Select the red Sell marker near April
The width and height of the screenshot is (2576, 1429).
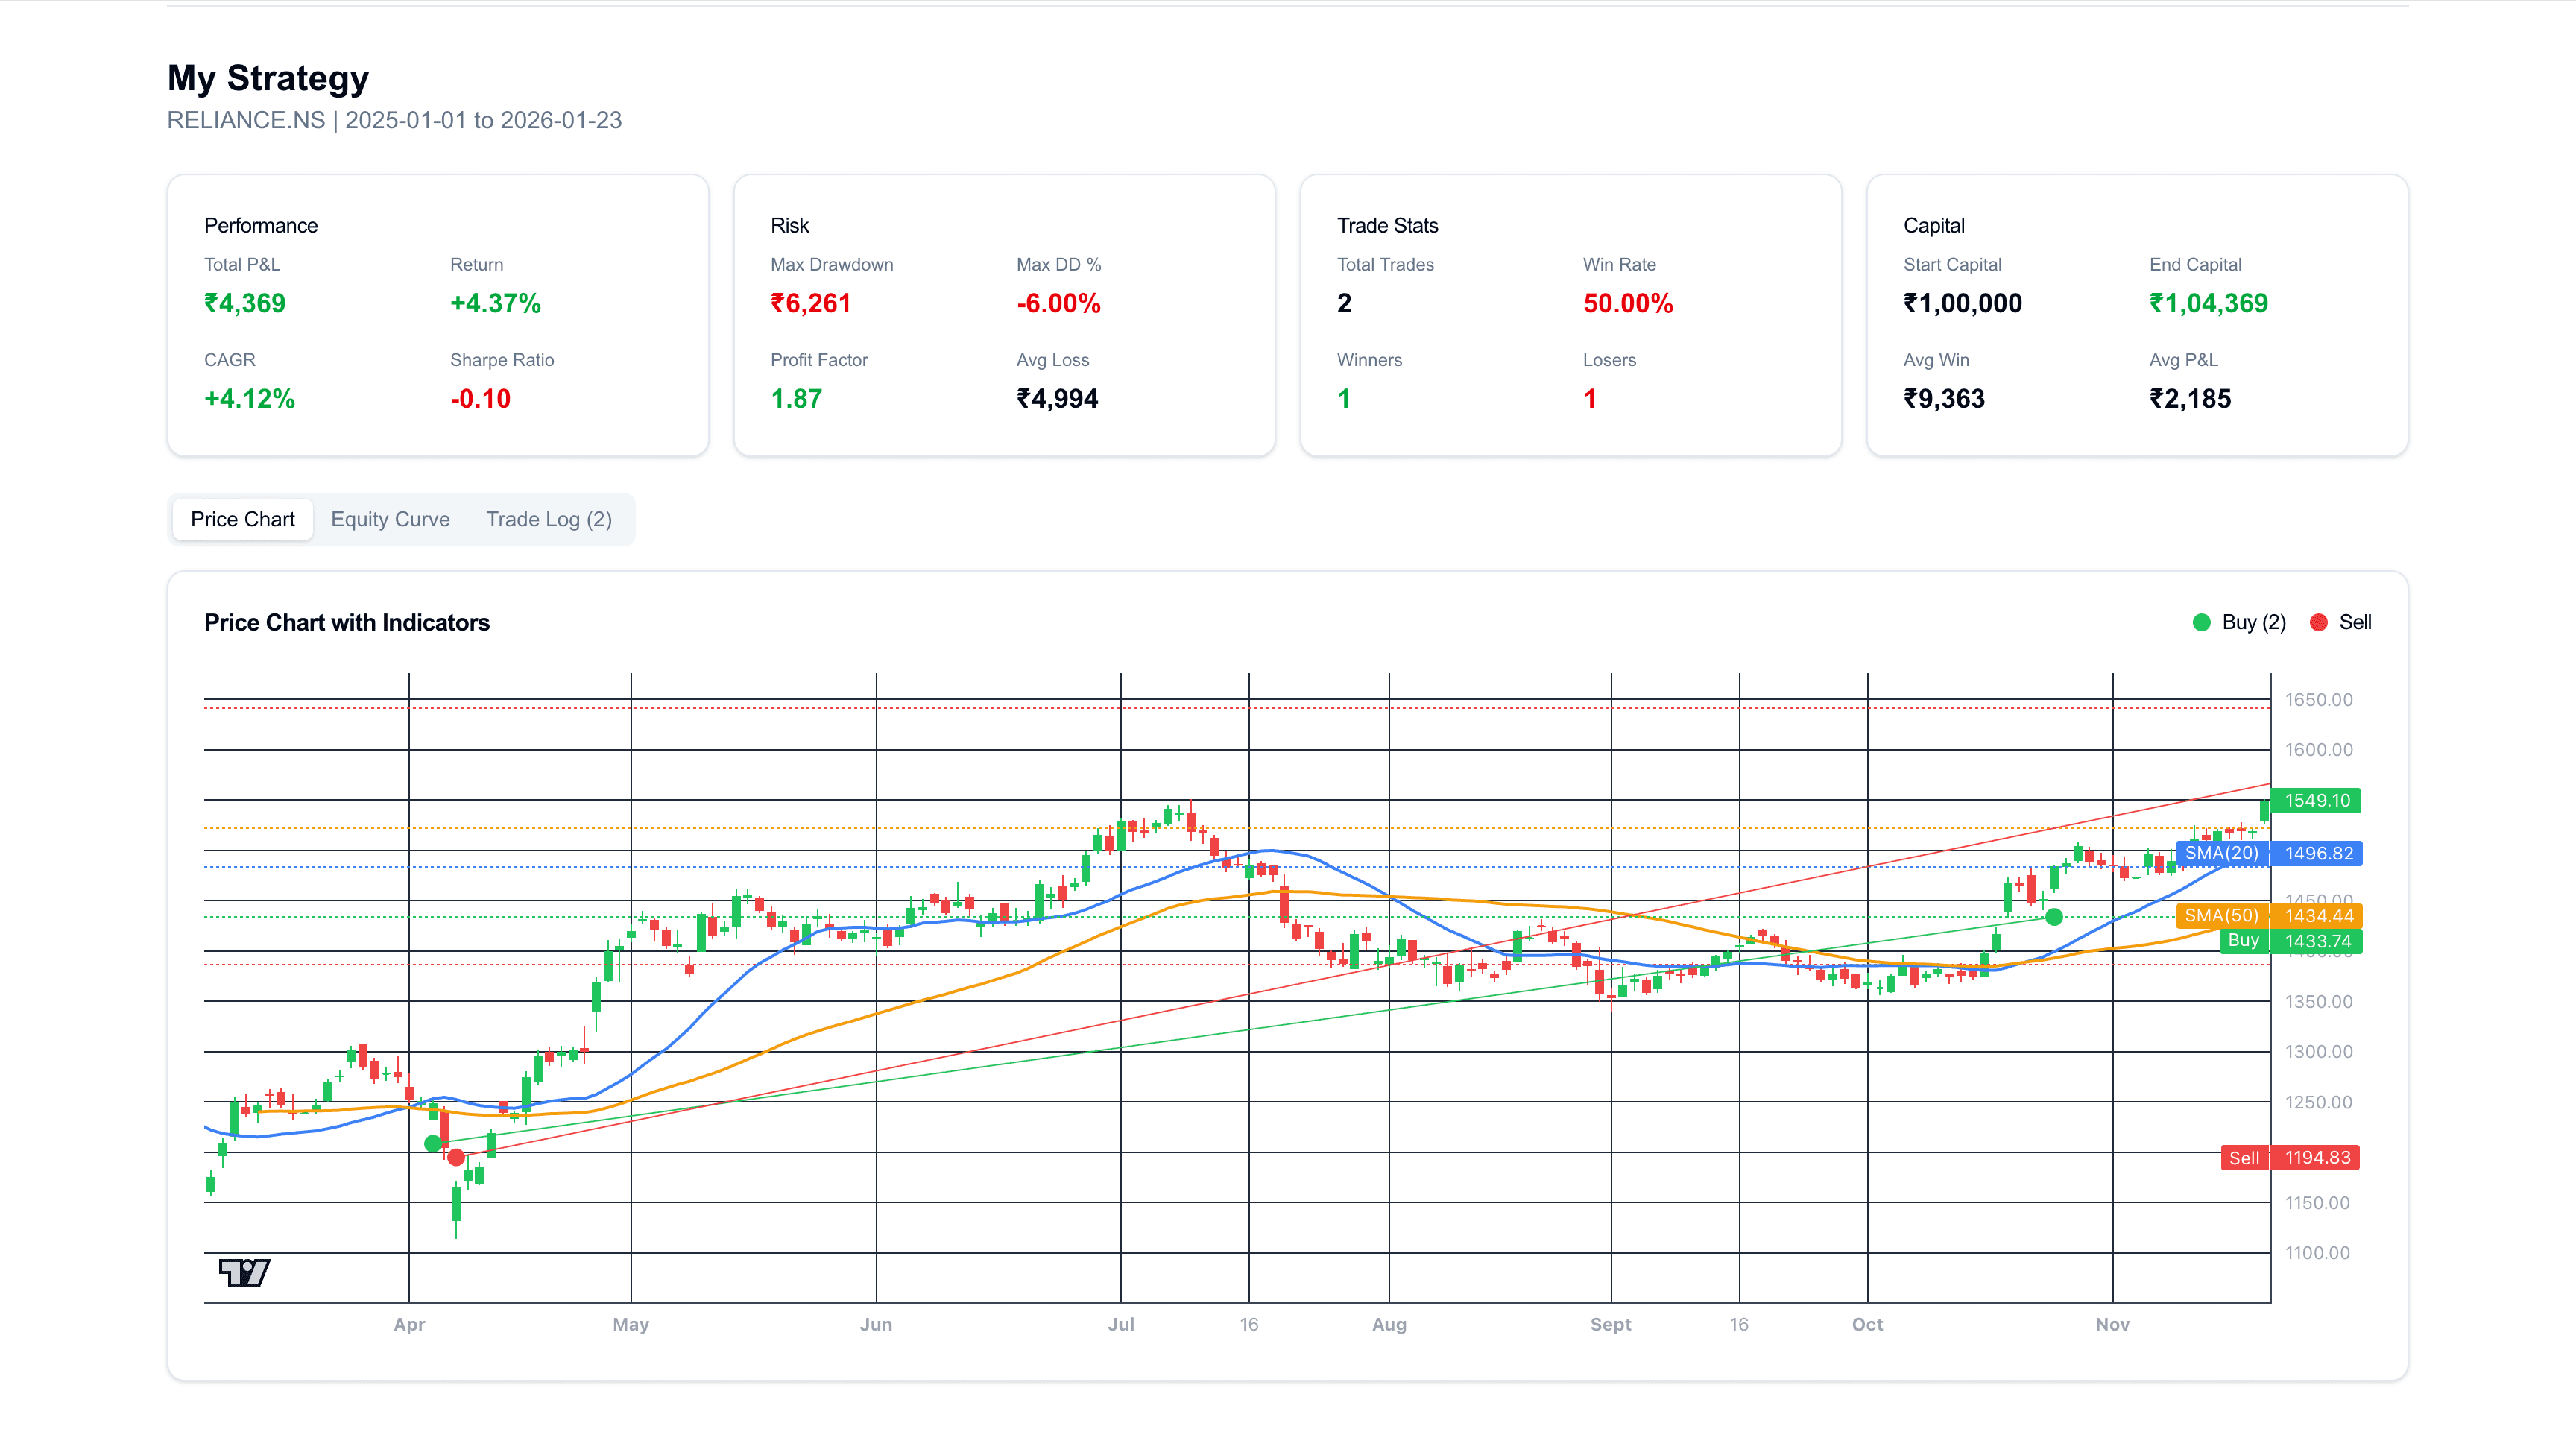[457, 1157]
